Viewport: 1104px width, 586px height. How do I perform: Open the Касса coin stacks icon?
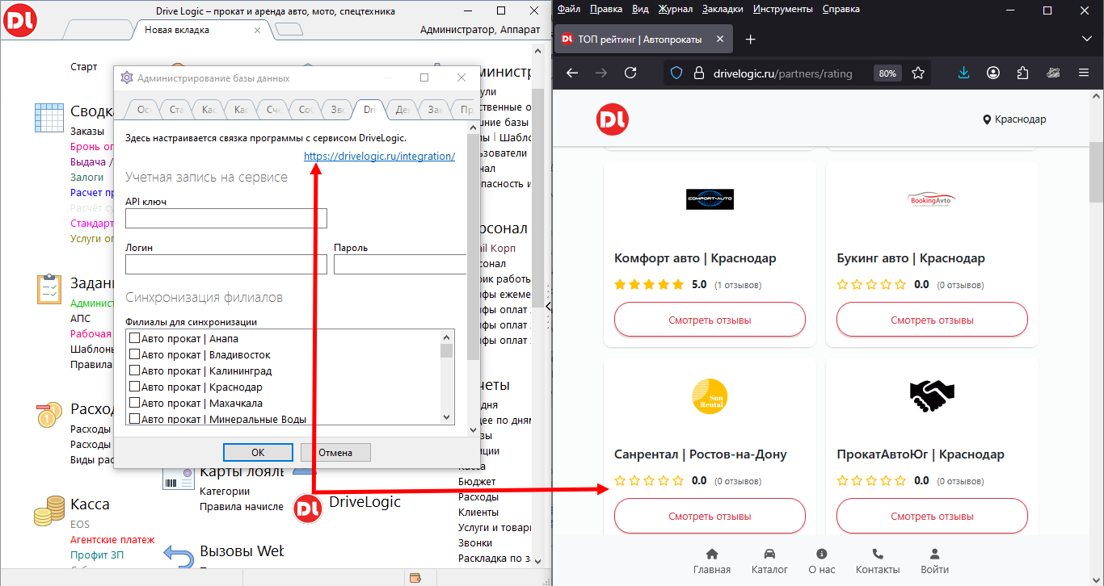[49, 511]
